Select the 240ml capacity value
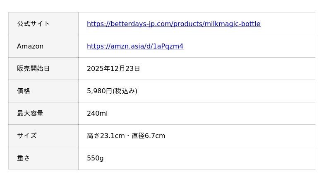The width and height of the screenshot is (331, 182). click(x=97, y=114)
